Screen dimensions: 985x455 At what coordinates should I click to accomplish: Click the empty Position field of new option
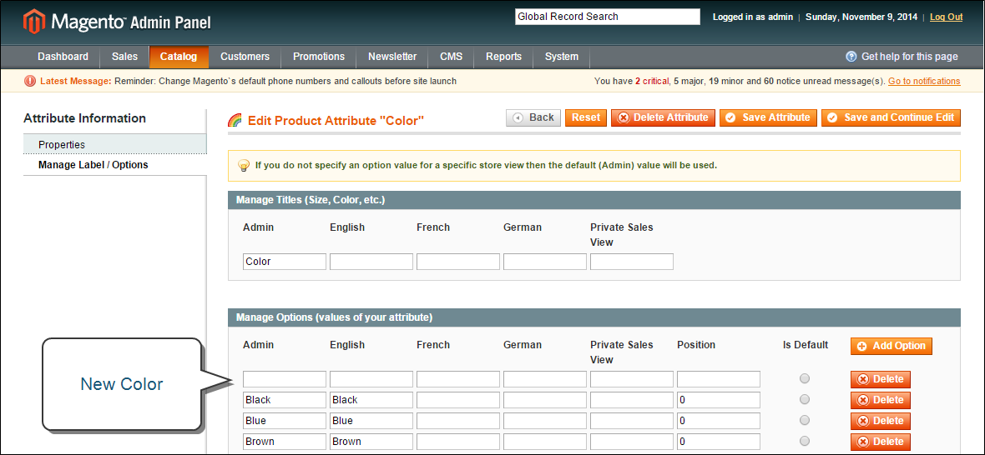tap(719, 379)
